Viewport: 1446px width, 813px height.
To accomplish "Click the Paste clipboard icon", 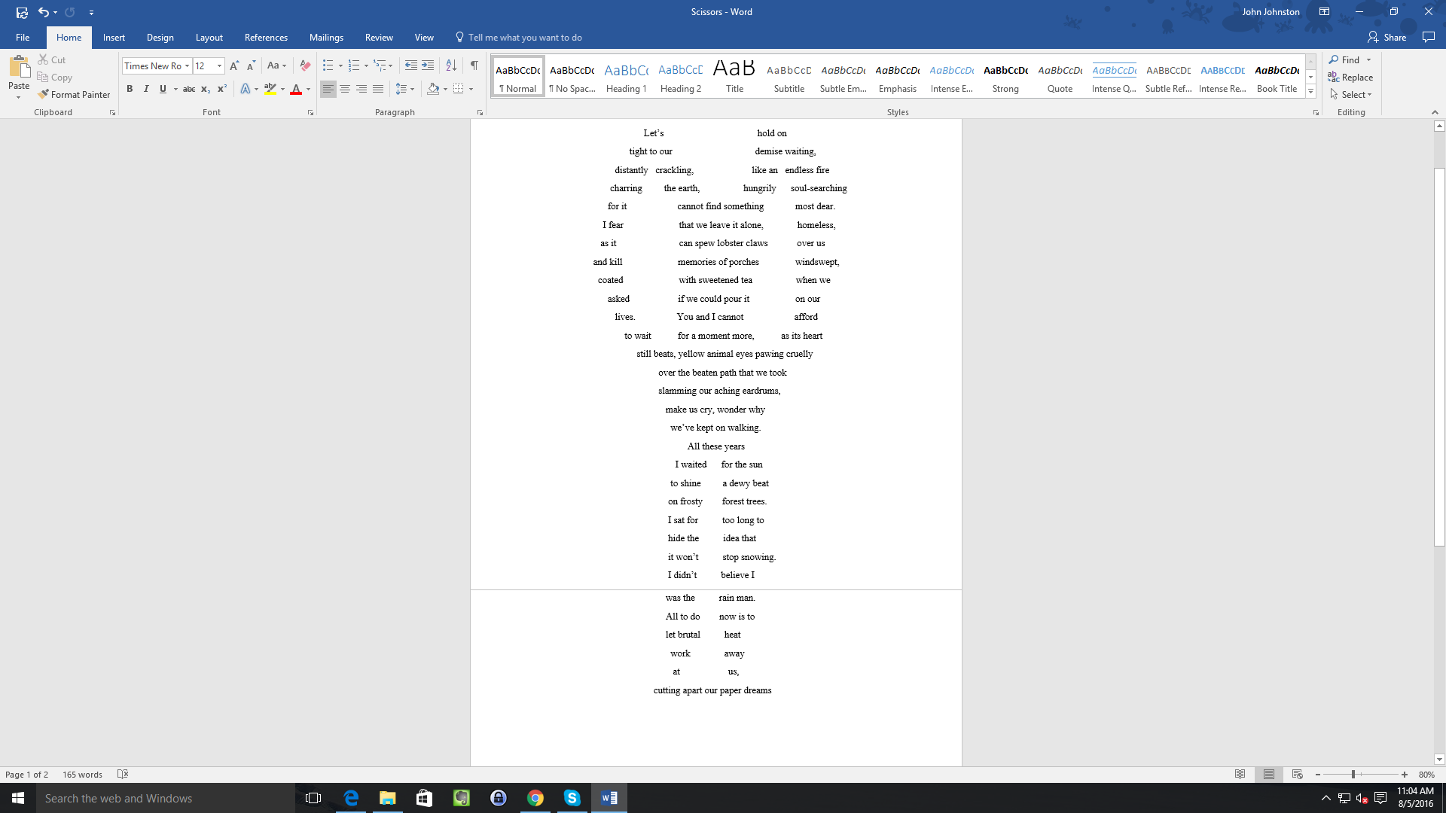I will [19, 68].
